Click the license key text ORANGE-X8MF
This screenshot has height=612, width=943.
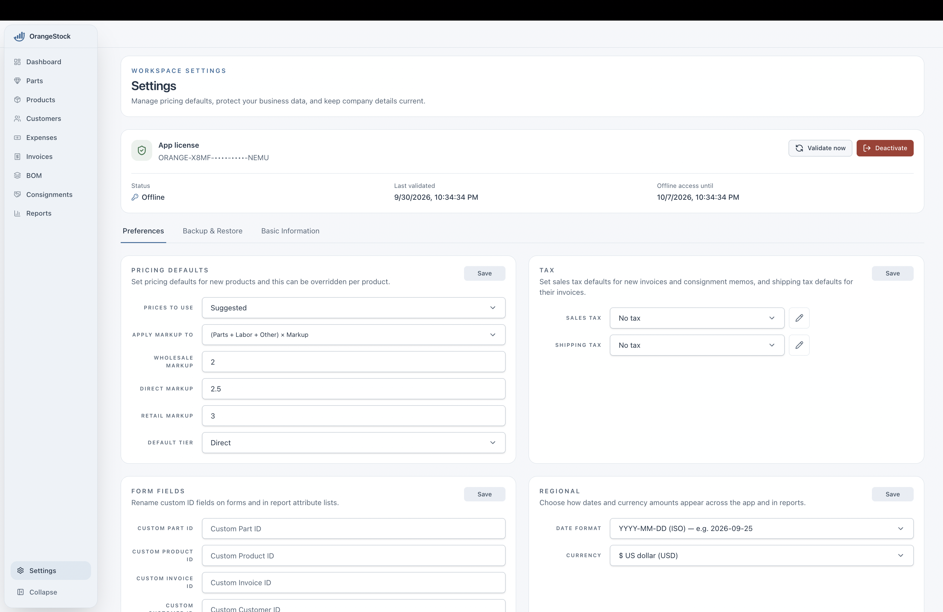[x=214, y=158]
